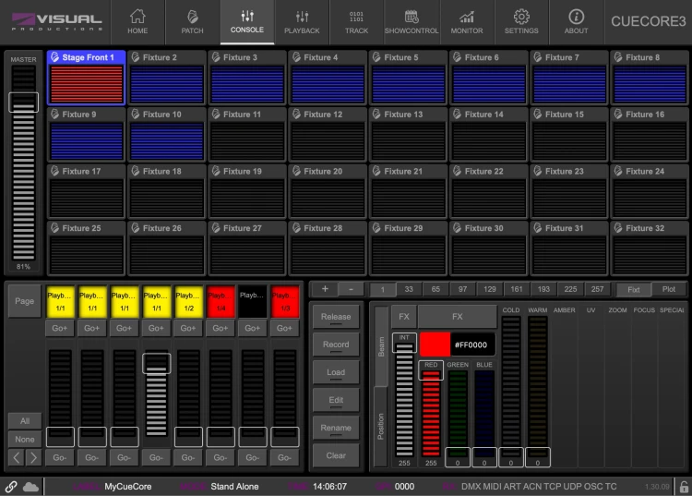Click the Rename button
The image size is (692, 496).
(x=336, y=429)
